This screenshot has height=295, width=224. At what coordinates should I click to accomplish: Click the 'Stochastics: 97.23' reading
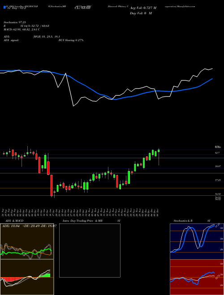point(15,22)
